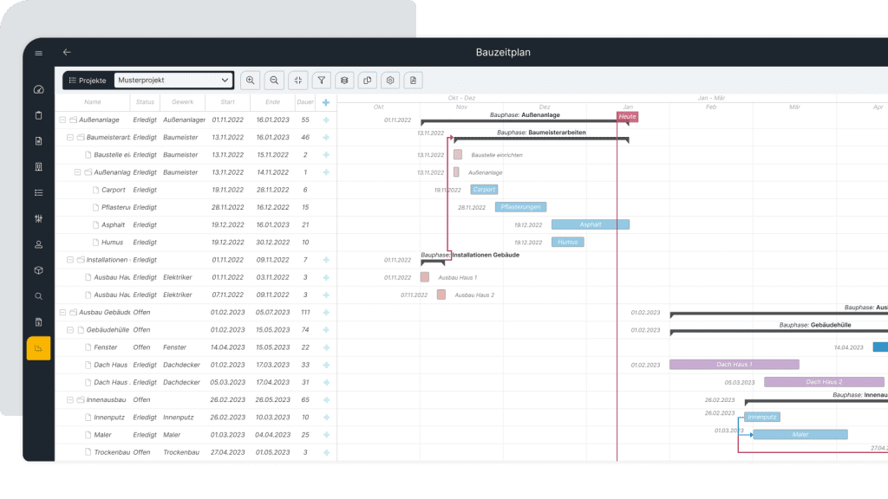Click the blue plus button in the table header
Image resolution: width=888 pixels, height=499 pixels.
click(x=325, y=101)
